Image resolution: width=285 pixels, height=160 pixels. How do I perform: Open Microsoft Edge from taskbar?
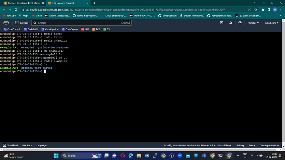(x=131, y=156)
